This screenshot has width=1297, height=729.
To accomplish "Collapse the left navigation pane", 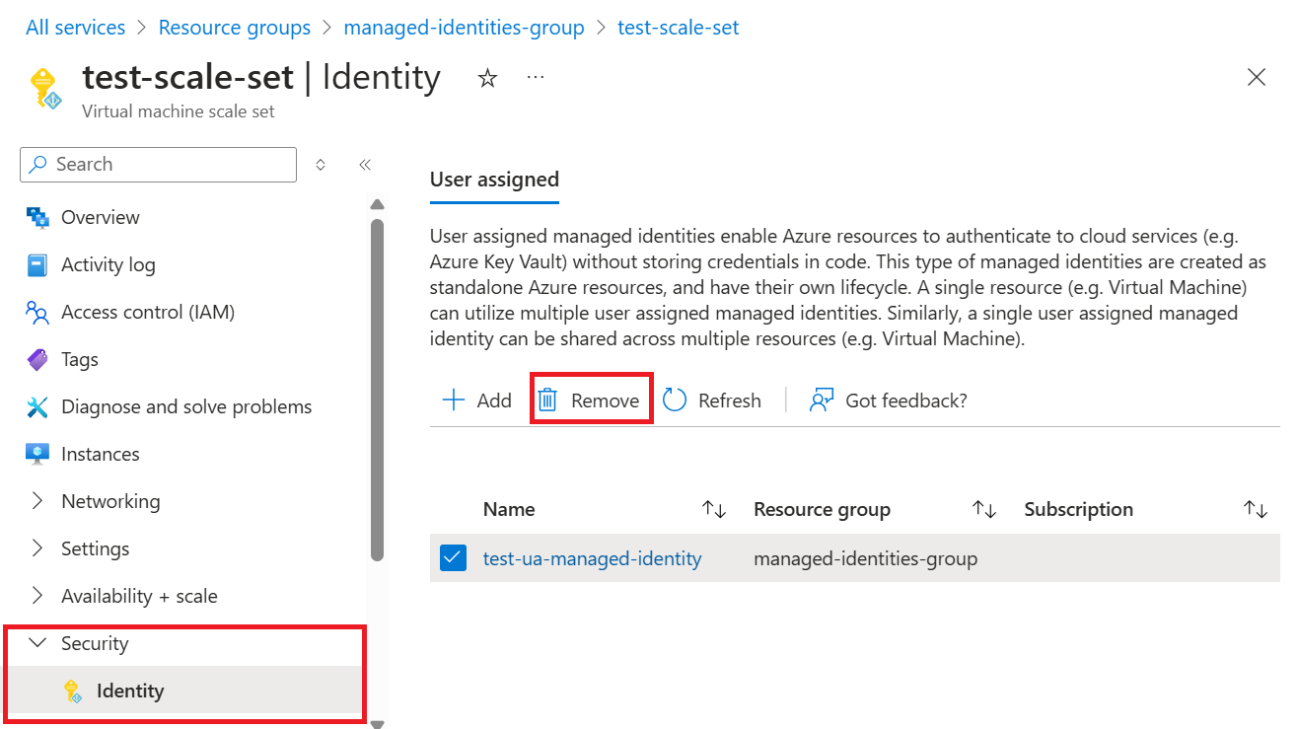I will click(x=364, y=165).
